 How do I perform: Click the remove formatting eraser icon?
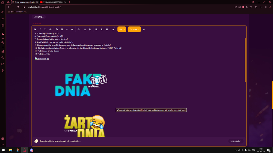coord(144,29)
